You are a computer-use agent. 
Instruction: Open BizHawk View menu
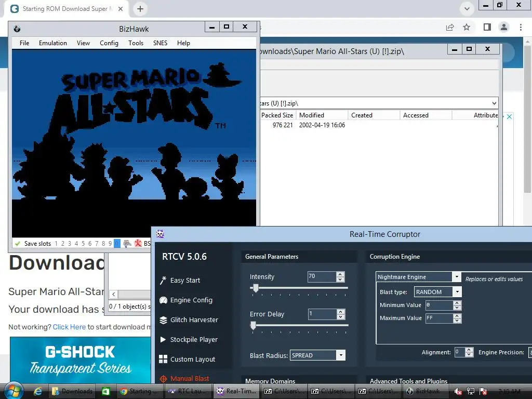point(83,43)
